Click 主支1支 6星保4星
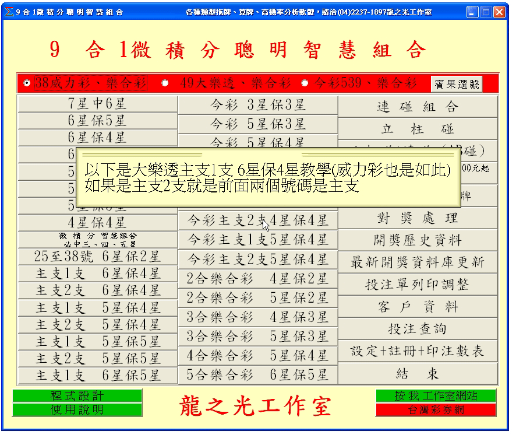 tap(98, 274)
